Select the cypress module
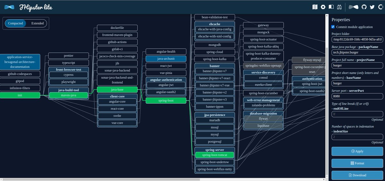 [68, 75]
